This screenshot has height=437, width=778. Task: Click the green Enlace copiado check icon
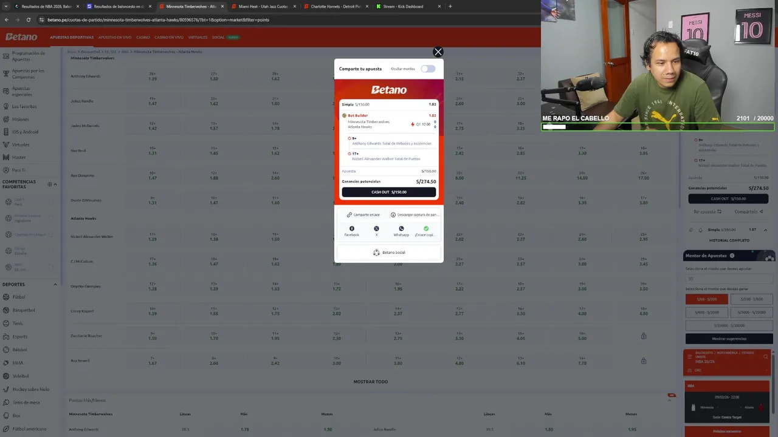tap(426, 229)
